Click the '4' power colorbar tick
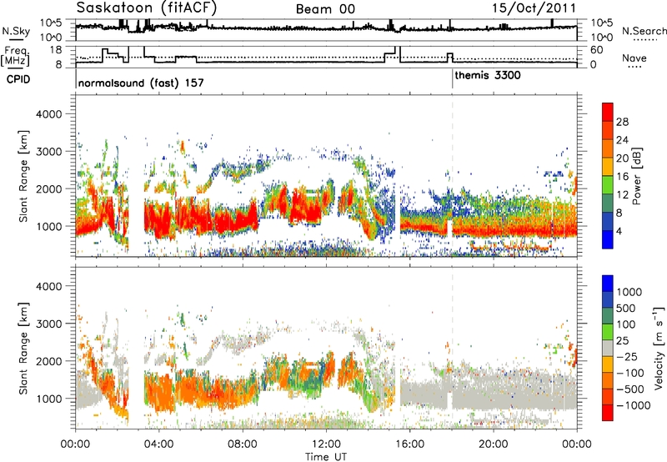This screenshot has height=462, width=667. [619, 232]
